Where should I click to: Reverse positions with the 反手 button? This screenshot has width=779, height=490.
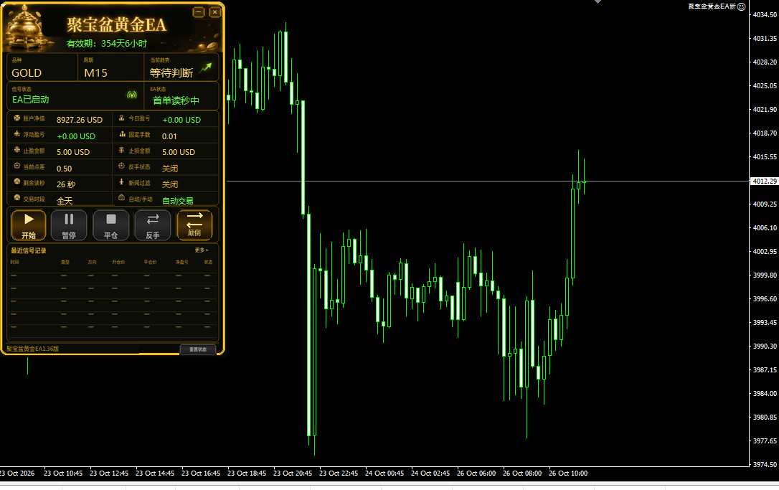(153, 225)
